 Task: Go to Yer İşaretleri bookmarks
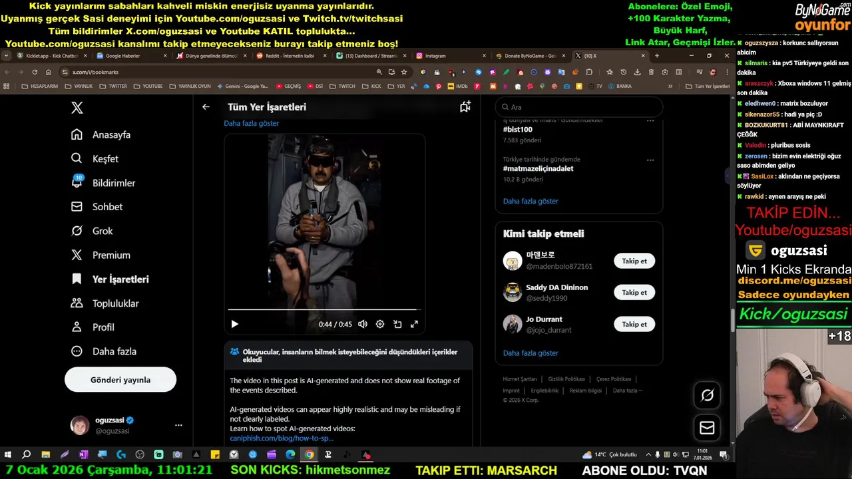110,279
